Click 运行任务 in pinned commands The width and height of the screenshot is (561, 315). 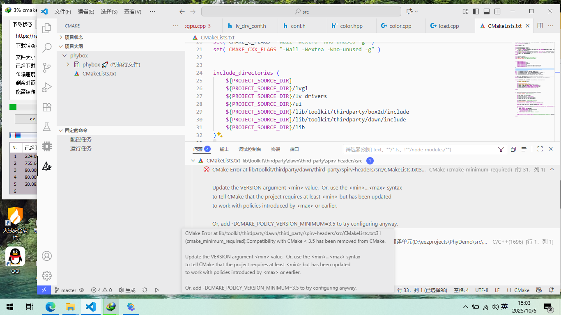(81, 148)
